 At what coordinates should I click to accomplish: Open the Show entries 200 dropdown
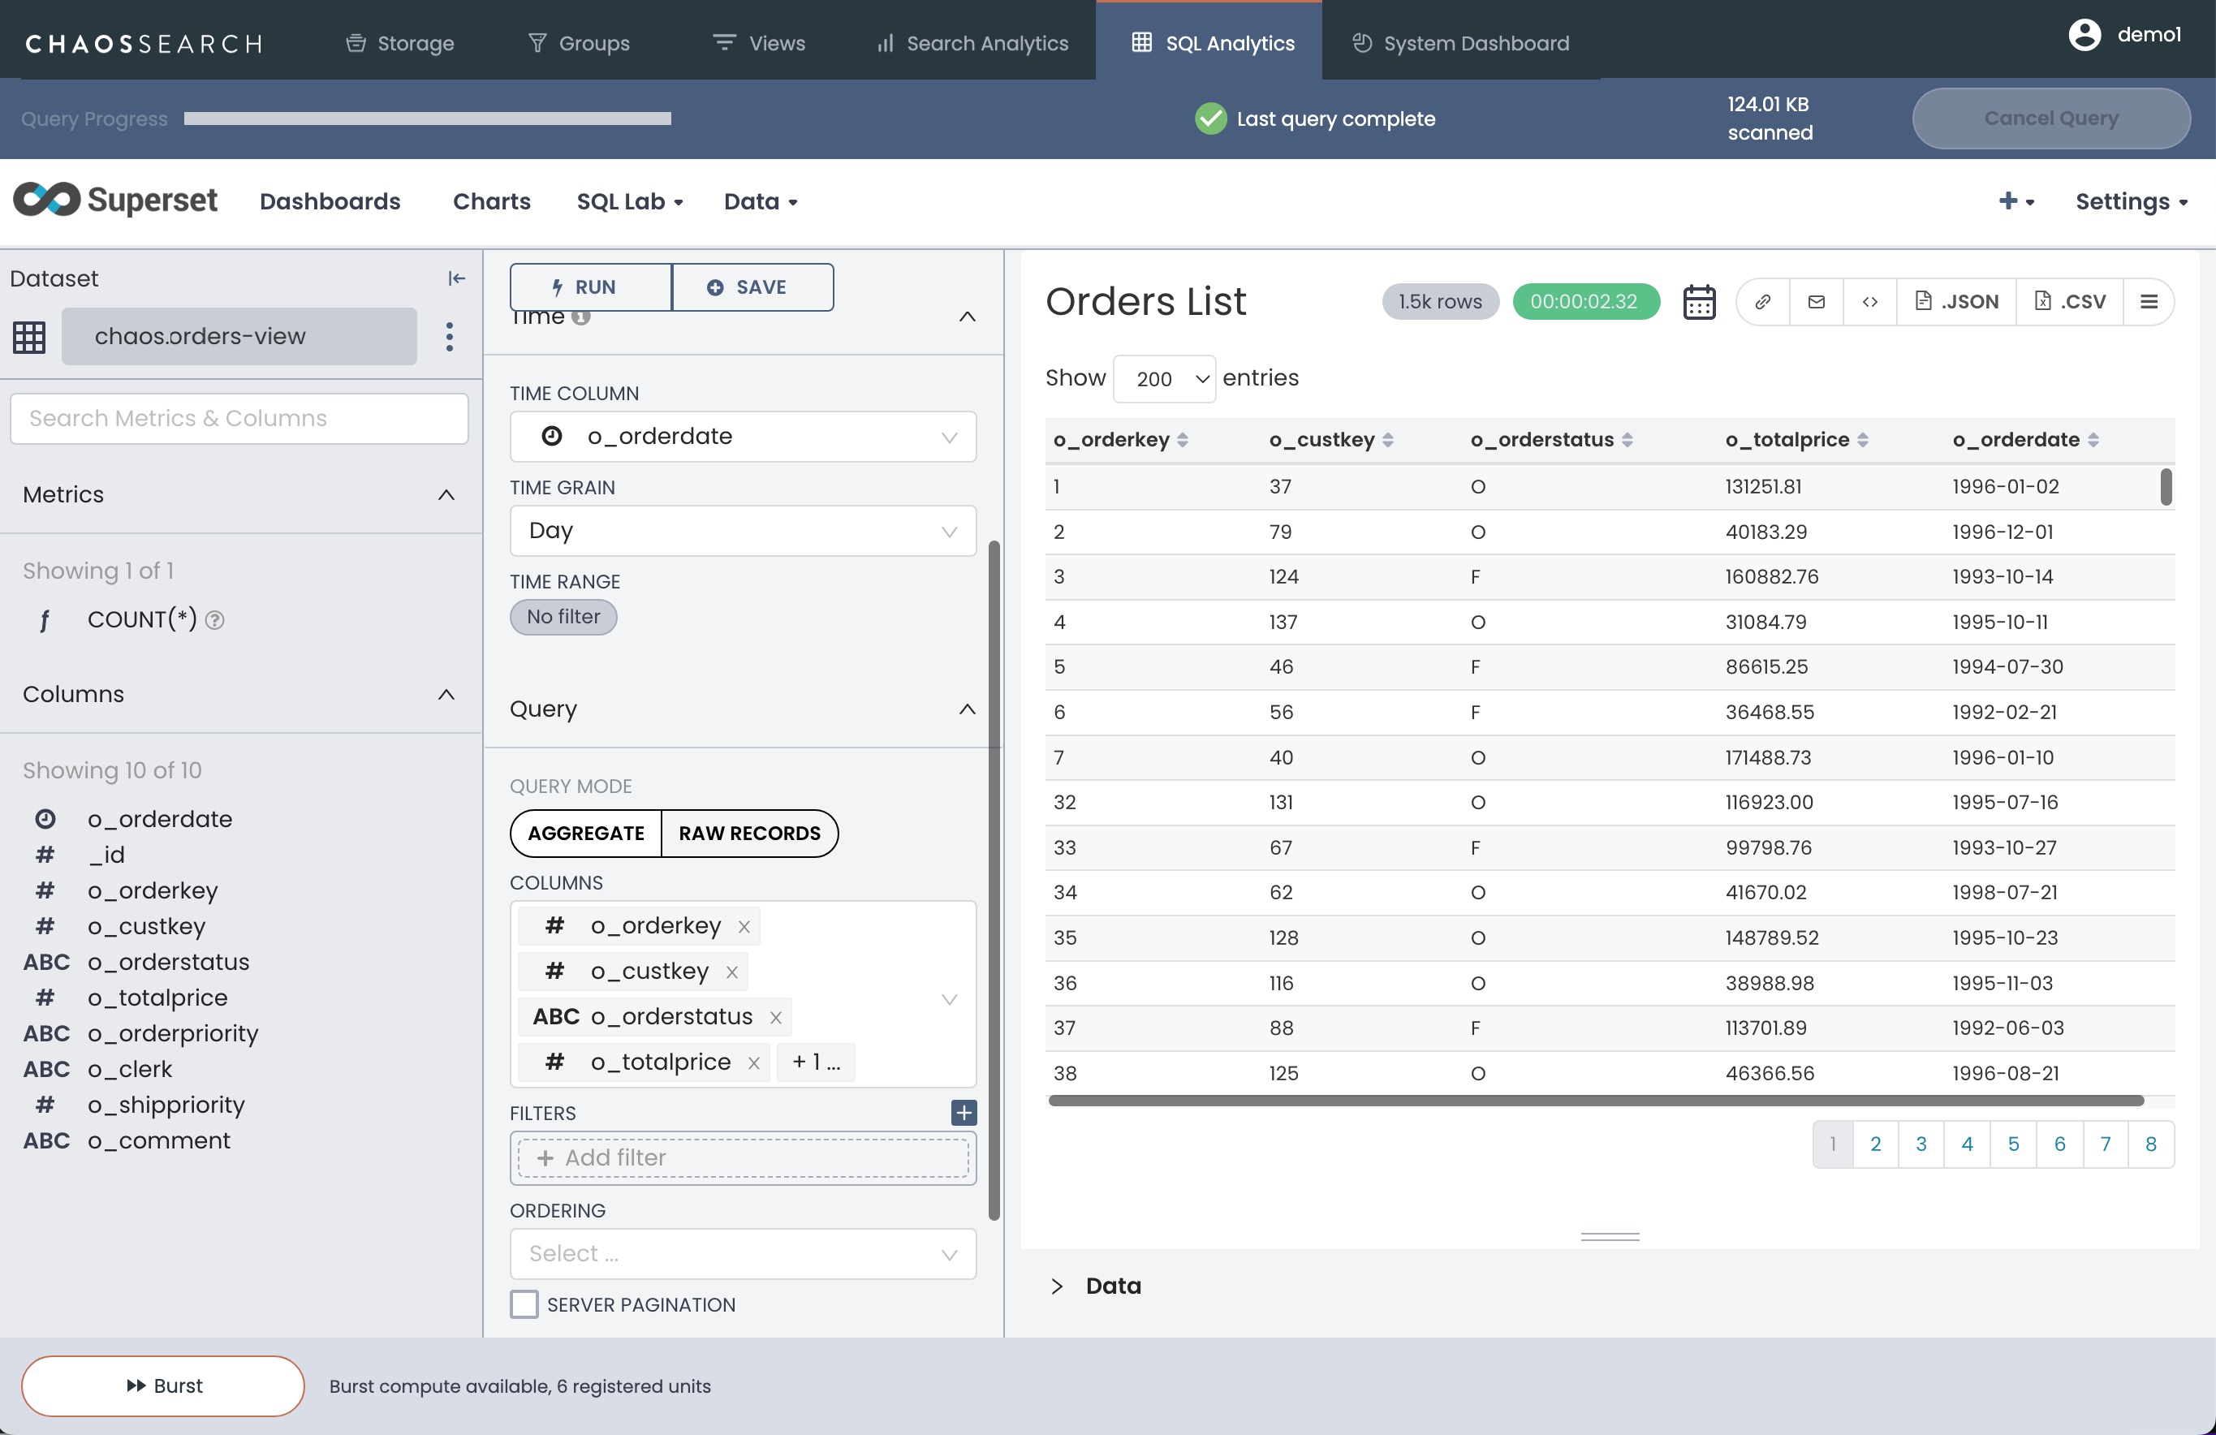[1163, 379]
